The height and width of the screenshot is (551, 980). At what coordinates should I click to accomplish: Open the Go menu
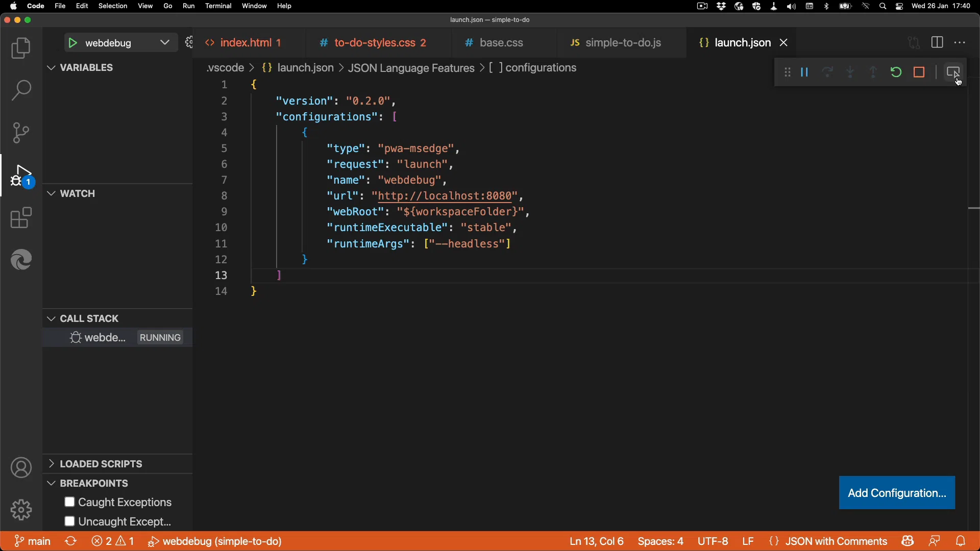pyautogui.click(x=168, y=6)
